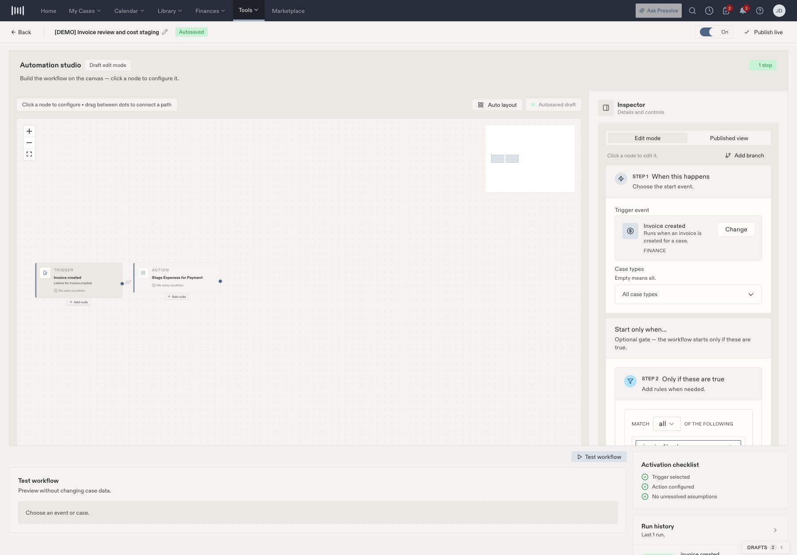This screenshot has height=555, width=797.
Task: Open the notifications bell icon
Action: [743, 11]
